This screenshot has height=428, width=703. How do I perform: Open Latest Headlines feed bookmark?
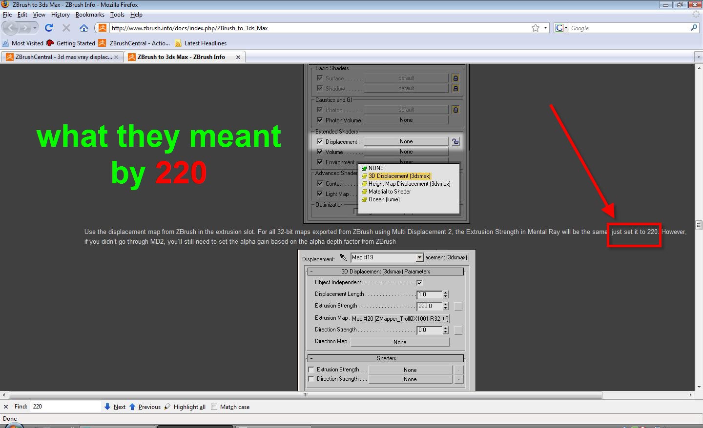(x=201, y=43)
